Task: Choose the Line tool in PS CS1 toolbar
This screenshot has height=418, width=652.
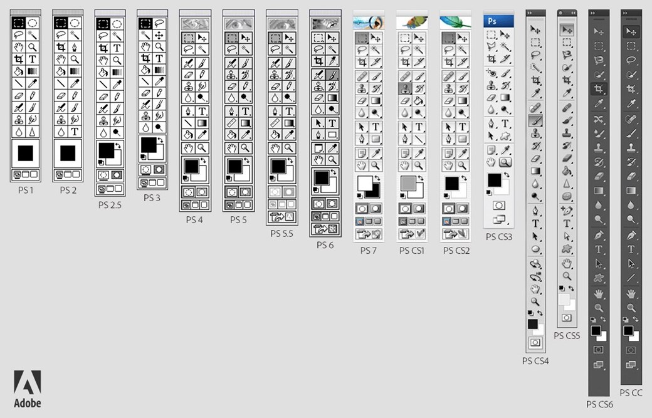Action: [x=419, y=139]
